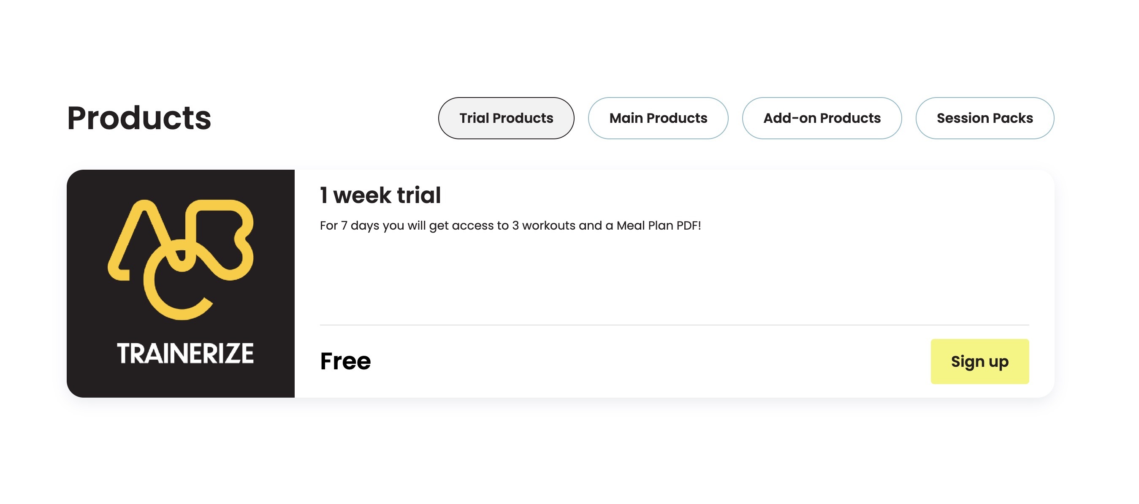Open the 1 week trial product title
The height and width of the screenshot is (504, 1139).
click(380, 195)
